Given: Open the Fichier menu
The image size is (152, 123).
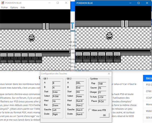Looking at the screenshot, I should (x=5, y=7).
